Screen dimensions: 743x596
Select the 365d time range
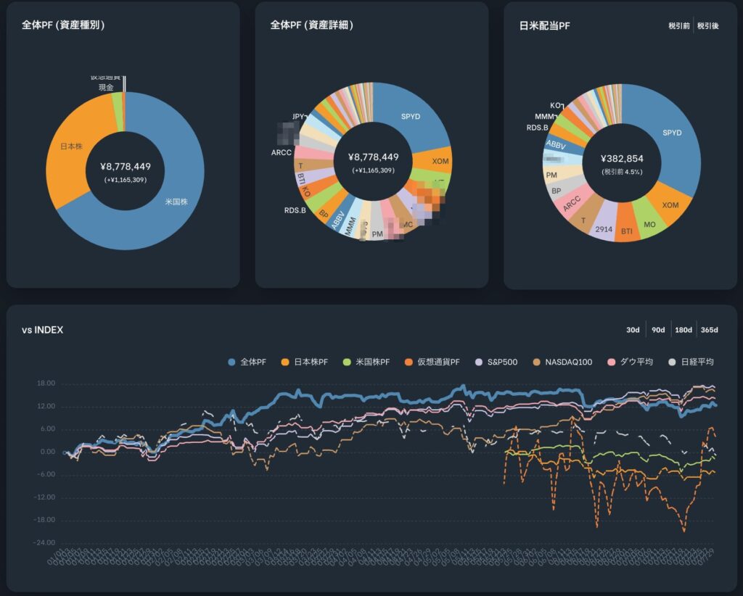[x=709, y=330]
